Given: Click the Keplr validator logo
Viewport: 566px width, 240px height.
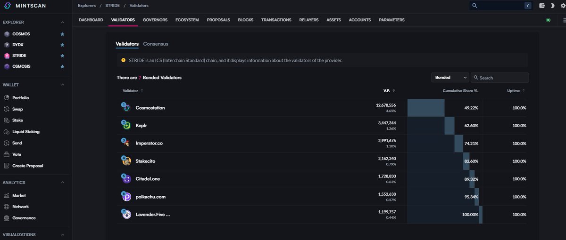Looking at the screenshot, I should (126, 126).
